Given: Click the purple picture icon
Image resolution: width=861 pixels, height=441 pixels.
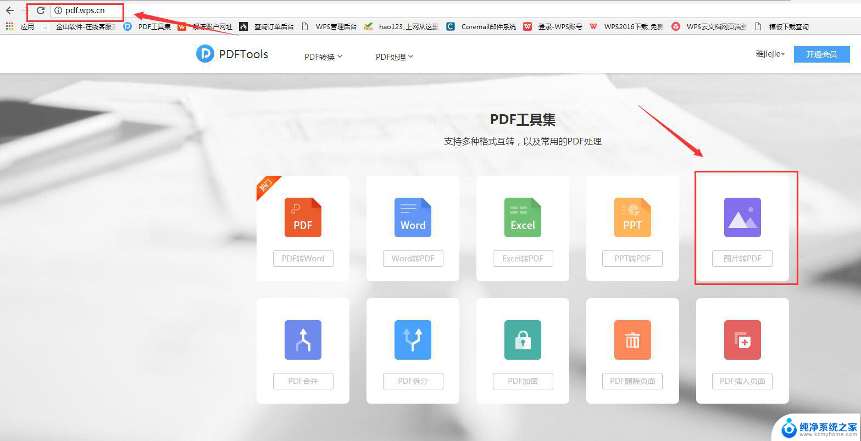Looking at the screenshot, I should 742,217.
